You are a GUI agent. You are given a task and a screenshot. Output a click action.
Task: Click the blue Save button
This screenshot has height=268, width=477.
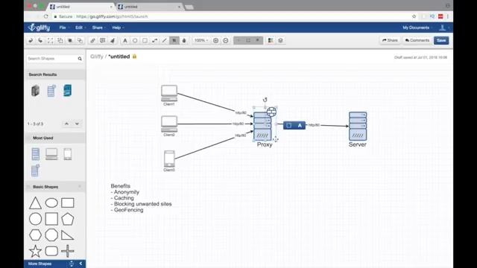pyautogui.click(x=441, y=40)
